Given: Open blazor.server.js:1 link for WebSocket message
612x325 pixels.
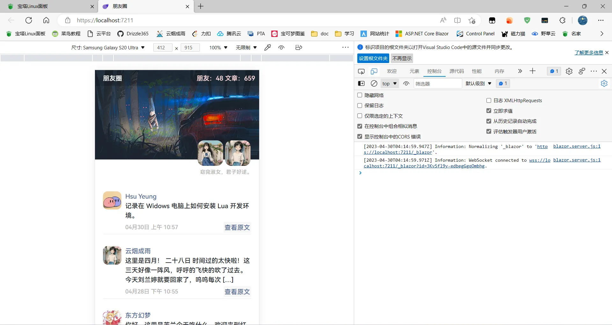Looking at the screenshot, I should point(577,160).
